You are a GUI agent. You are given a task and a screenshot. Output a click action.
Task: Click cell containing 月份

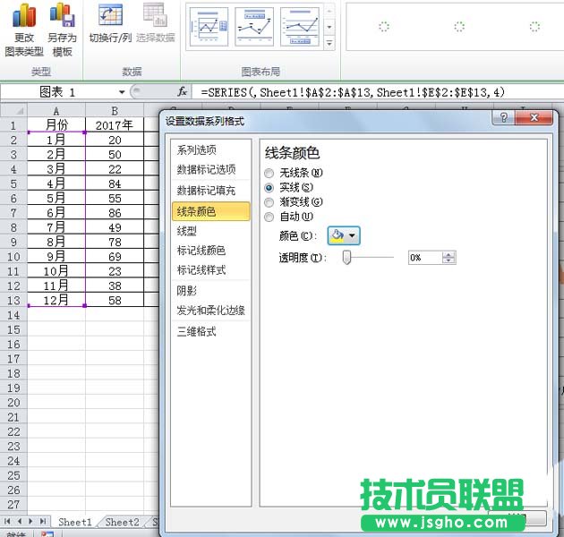click(56, 124)
